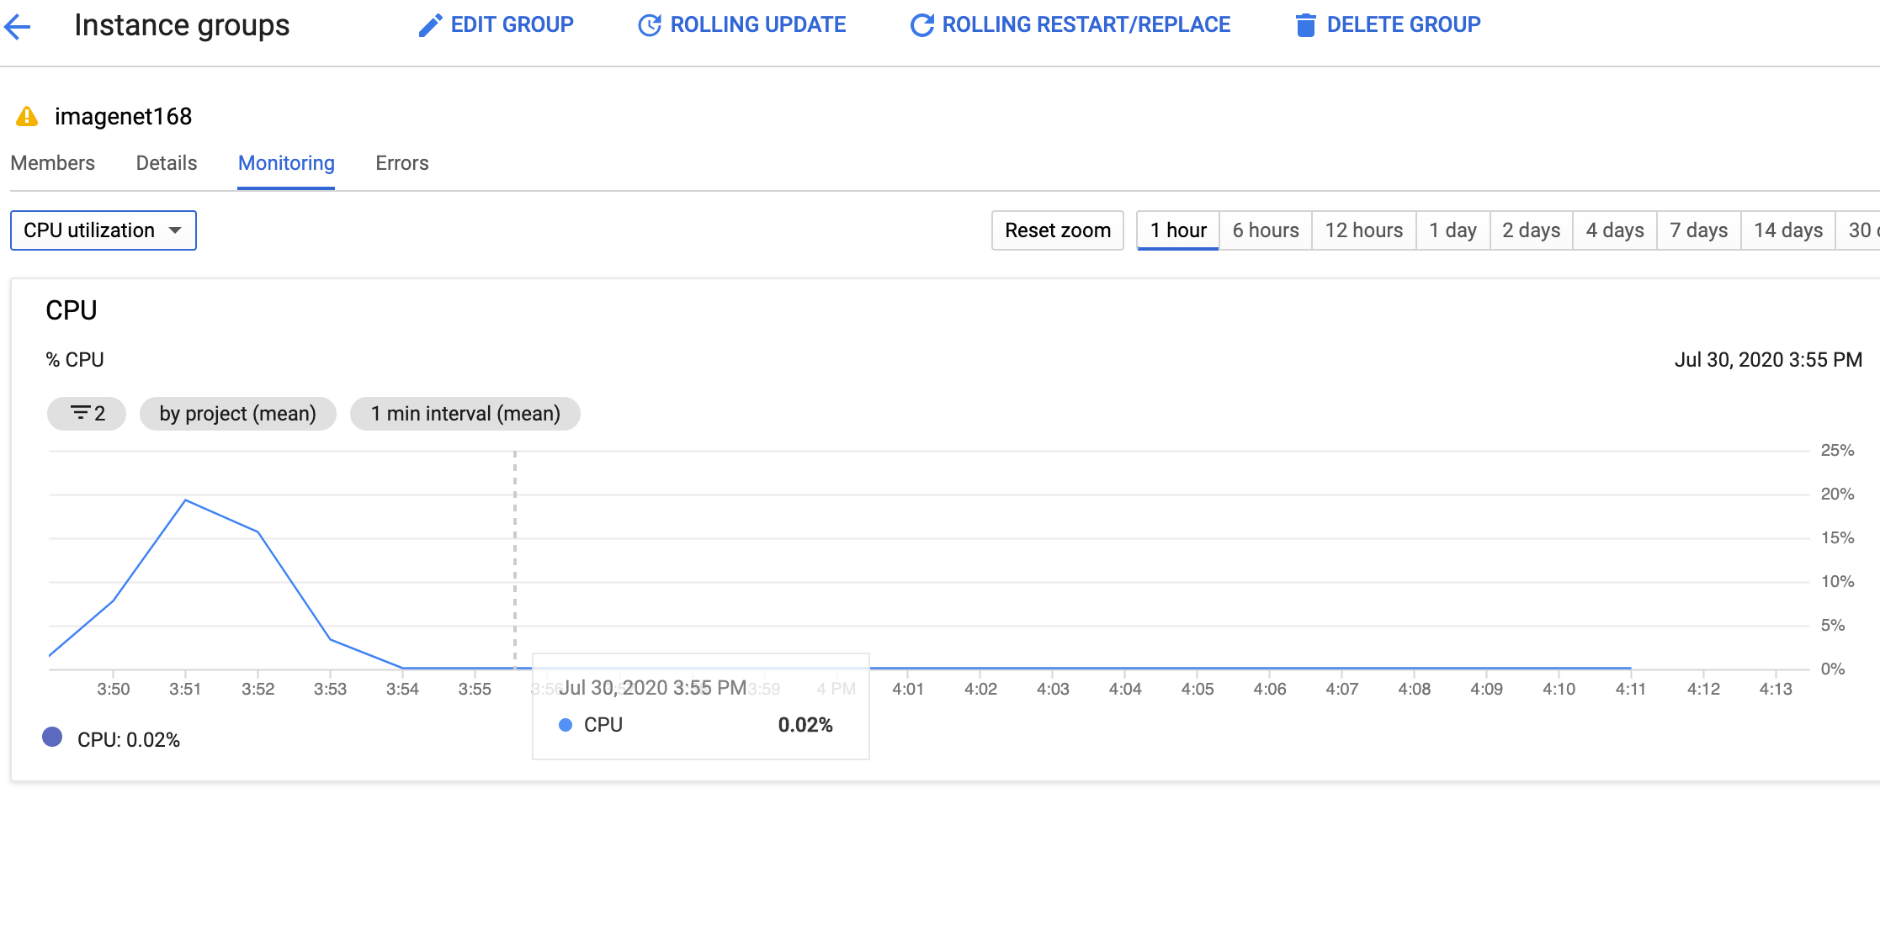
Task: Click the Edit Group pencil icon
Action: 430,25
